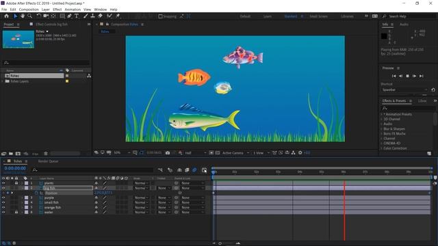438x246 pixels.
Task: Select the Eraser tool
Action: 100,16
